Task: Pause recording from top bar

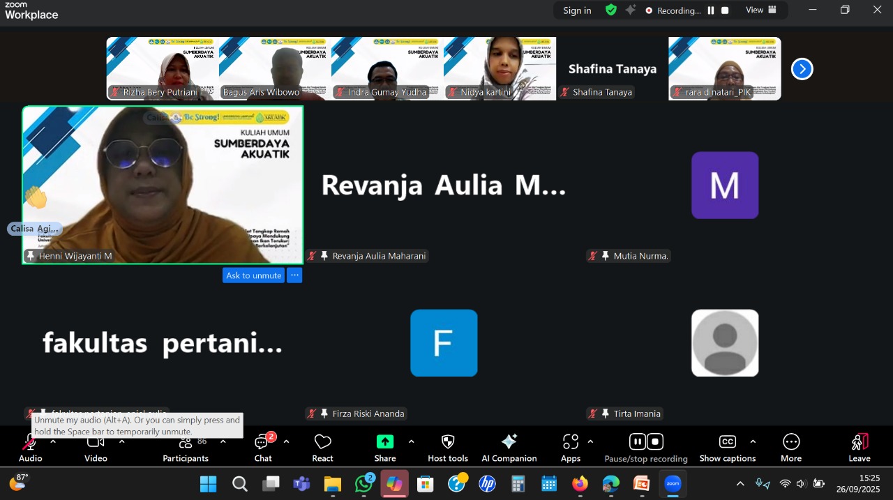Action: coord(711,10)
